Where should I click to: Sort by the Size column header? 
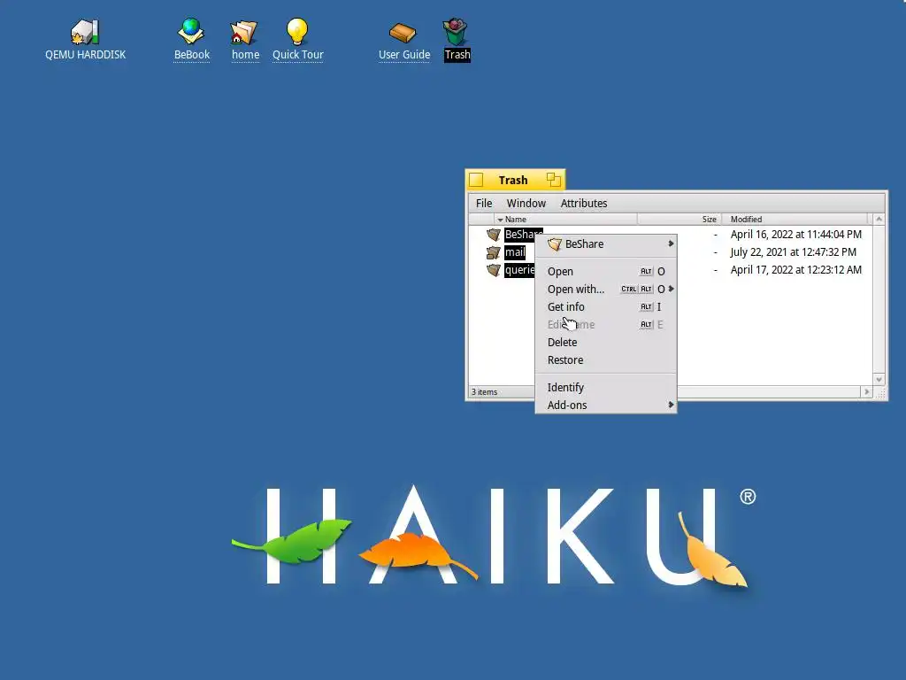click(679, 220)
